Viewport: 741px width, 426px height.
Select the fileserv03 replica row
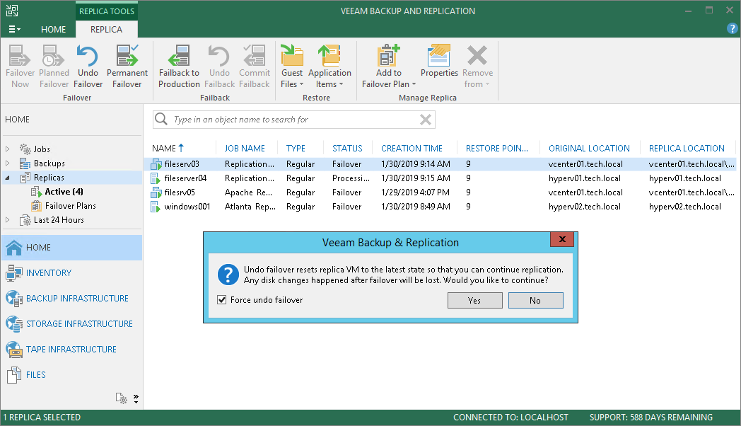pyautogui.click(x=440, y=164)
